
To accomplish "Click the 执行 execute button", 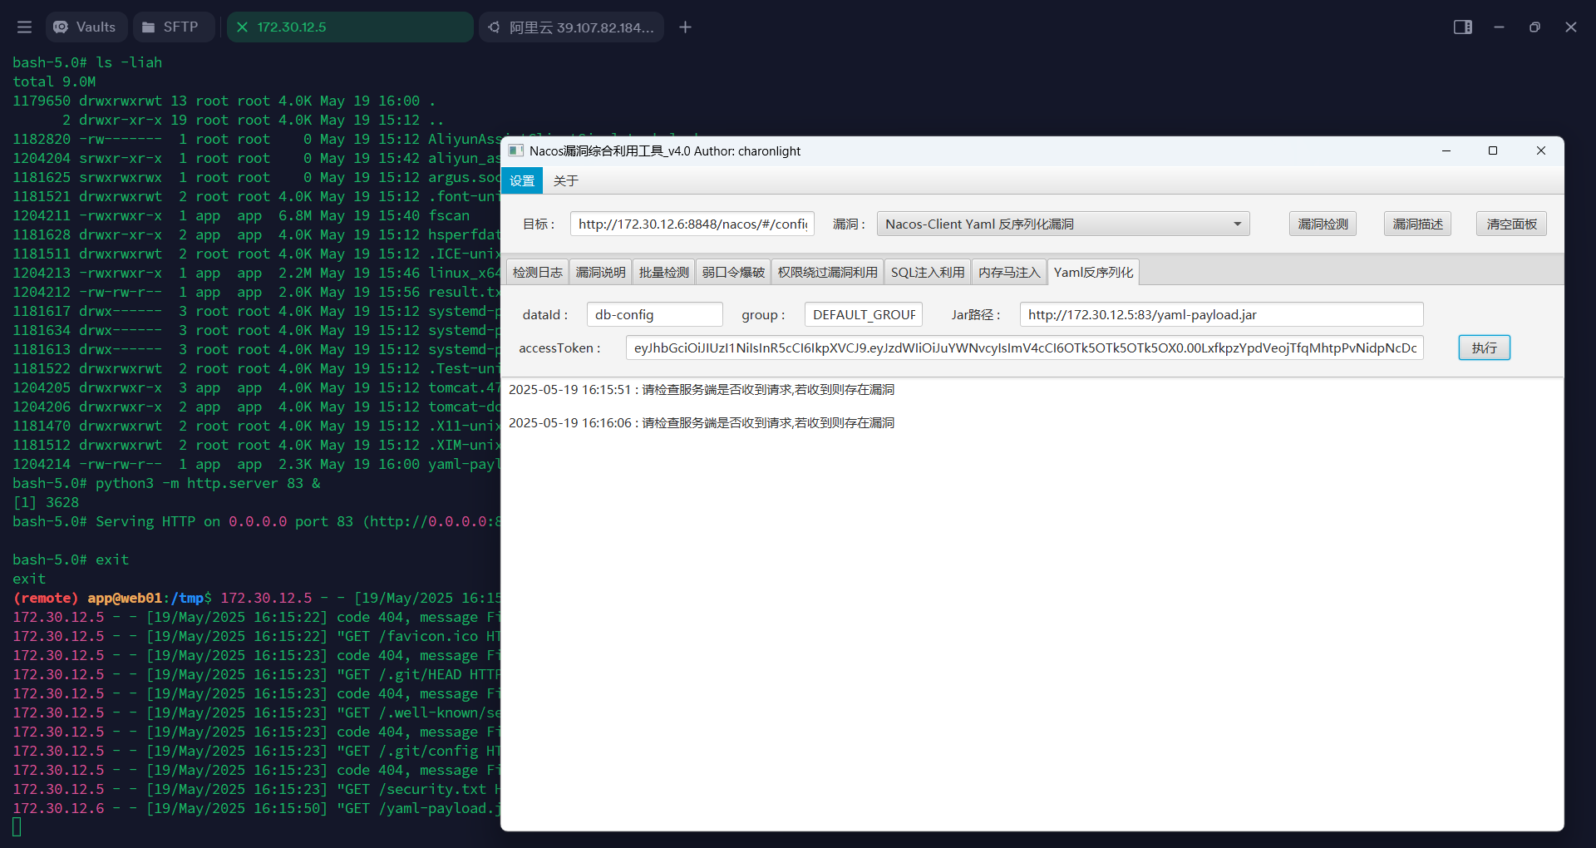I will click(x=1484, y=348).
